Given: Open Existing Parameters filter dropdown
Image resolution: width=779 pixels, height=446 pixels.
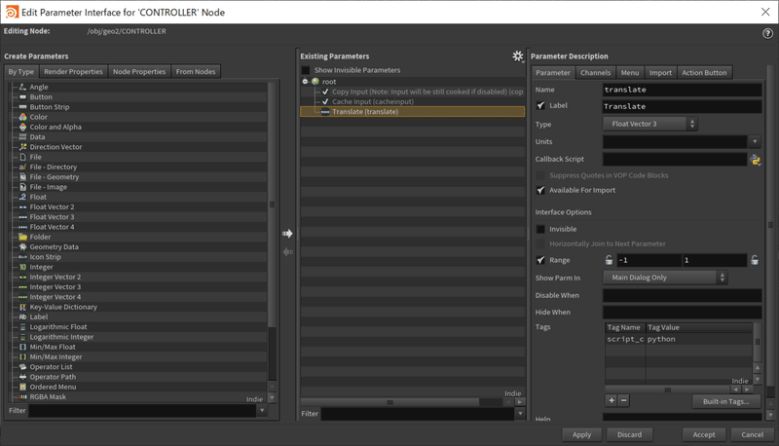Looking at the screenshot, I should [520, 414].
